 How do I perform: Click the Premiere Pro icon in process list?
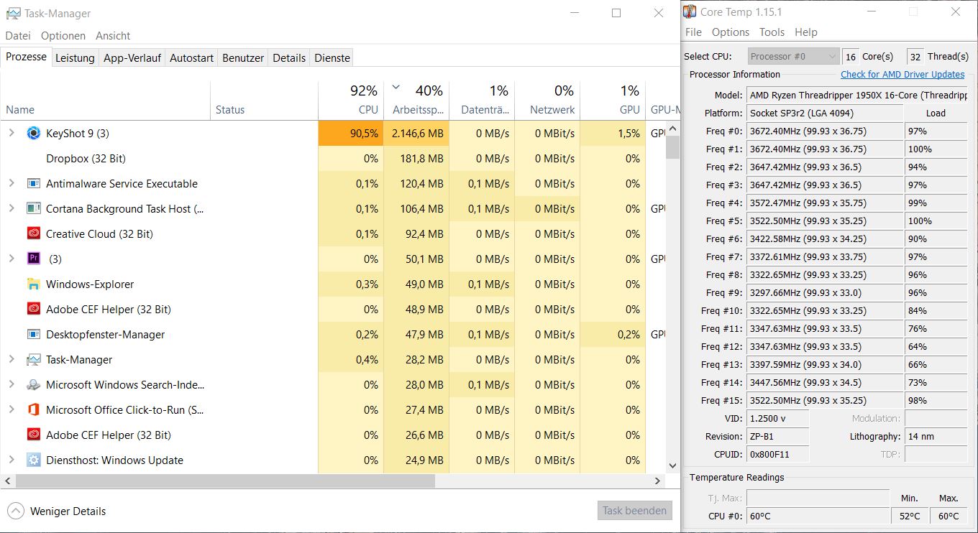(33, 259)
